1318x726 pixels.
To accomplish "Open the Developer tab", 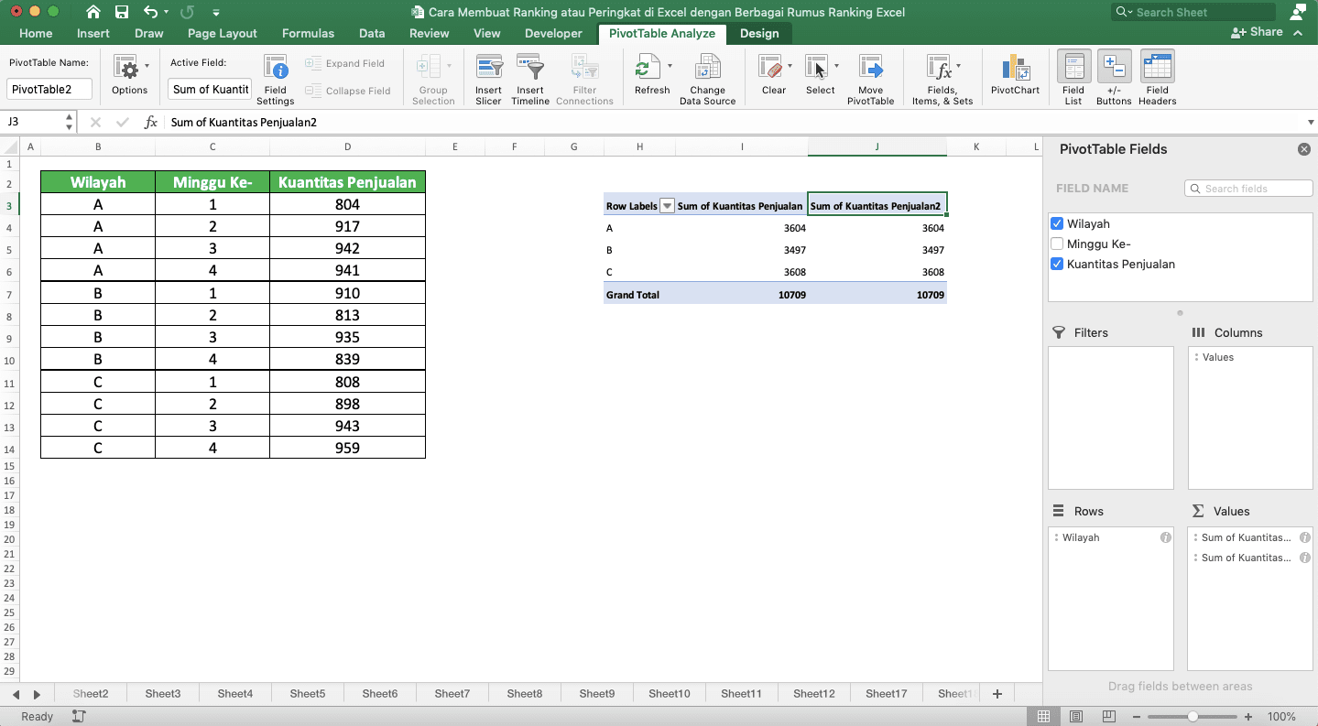I will pos(553,33).
